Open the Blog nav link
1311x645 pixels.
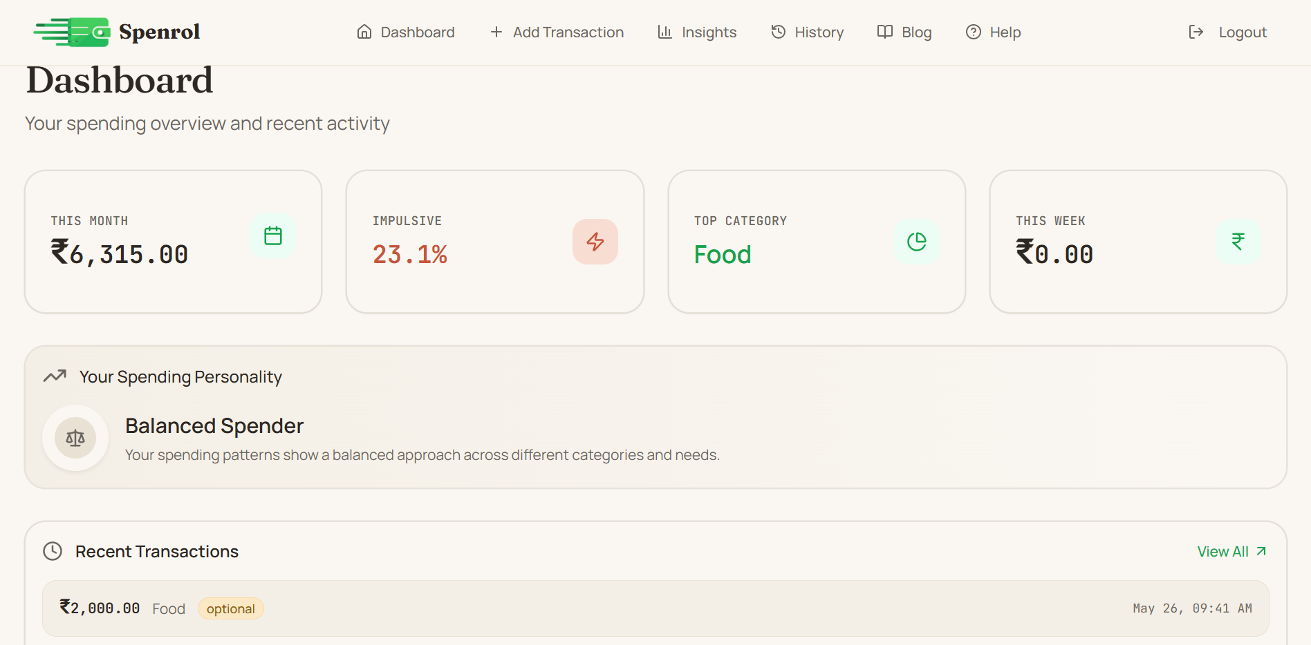click(904, 32)
